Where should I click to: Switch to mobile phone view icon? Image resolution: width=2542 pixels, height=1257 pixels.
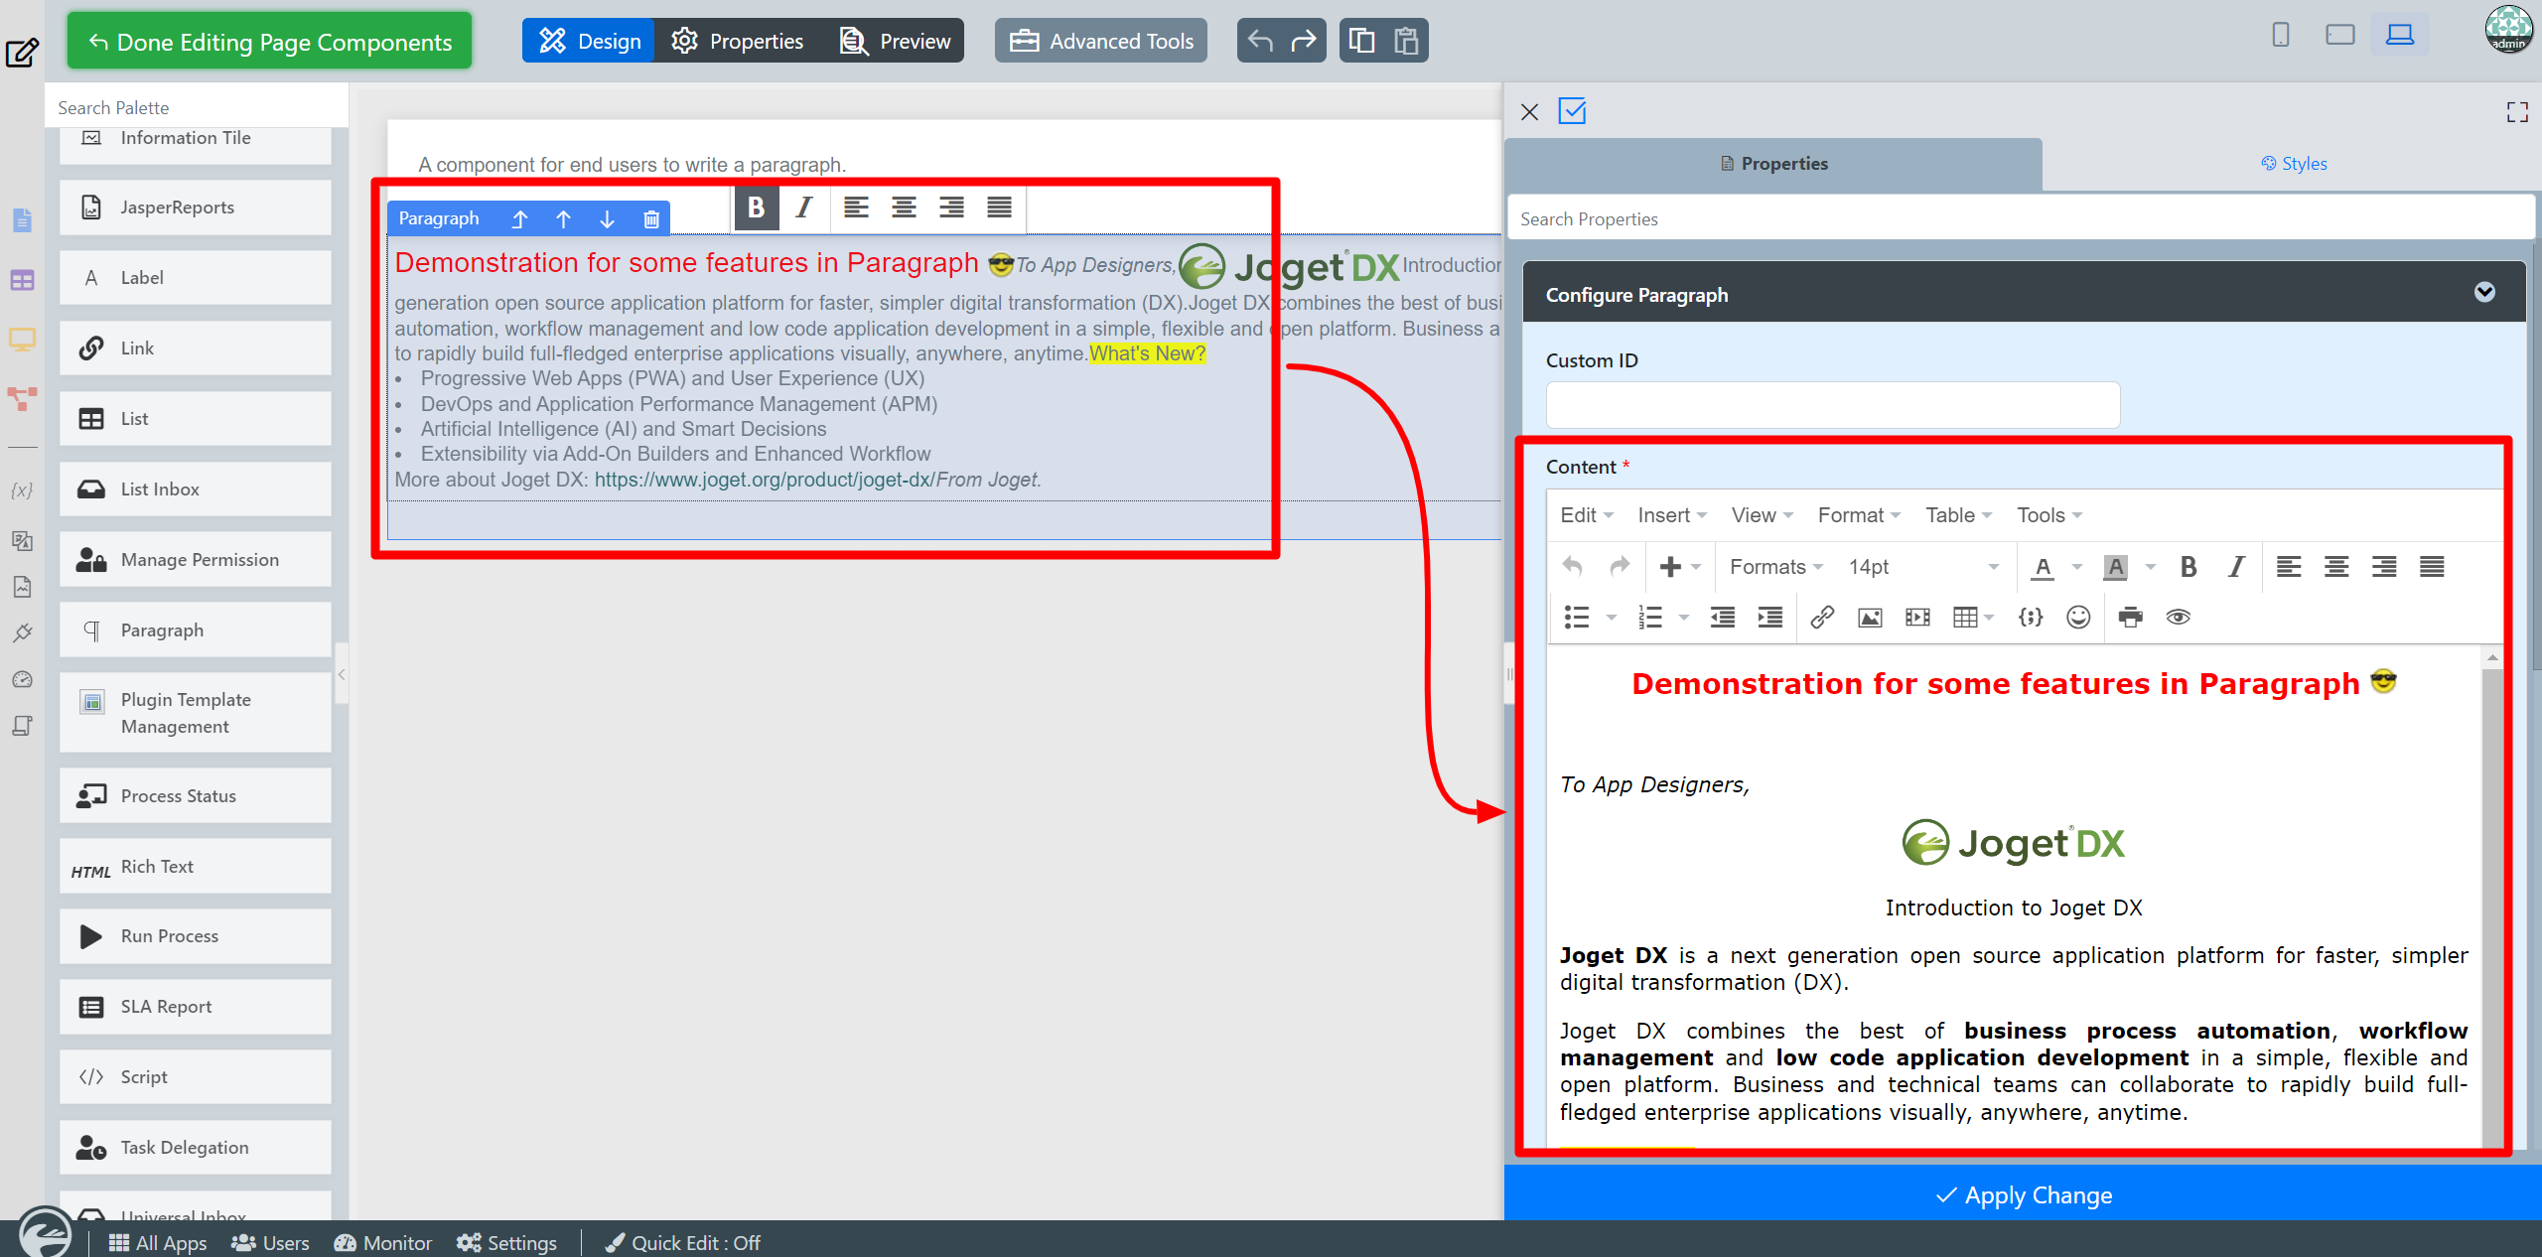click(x=2281, y=35)
